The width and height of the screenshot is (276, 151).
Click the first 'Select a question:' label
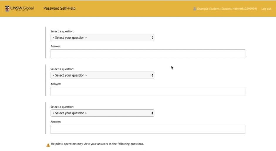coord(62,31)
